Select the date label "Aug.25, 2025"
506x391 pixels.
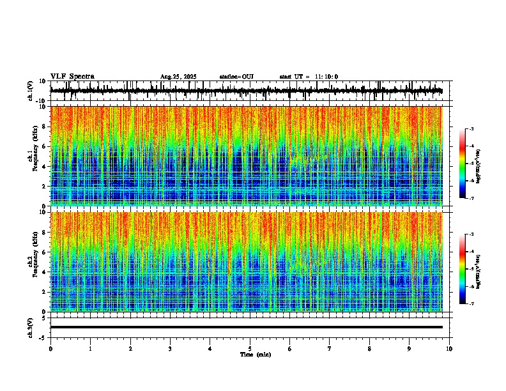178,77
